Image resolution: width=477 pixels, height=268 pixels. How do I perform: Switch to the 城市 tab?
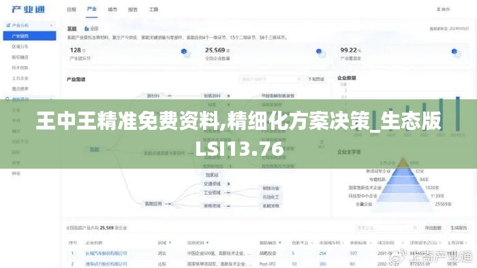coord(112,10)
